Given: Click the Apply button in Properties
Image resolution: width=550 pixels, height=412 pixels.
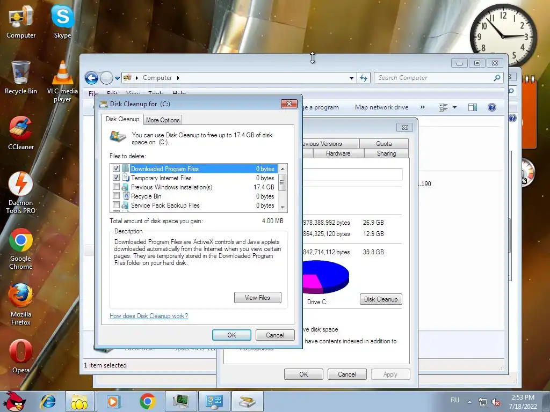Looking at the screenshot, I should [x=390, y=374].
